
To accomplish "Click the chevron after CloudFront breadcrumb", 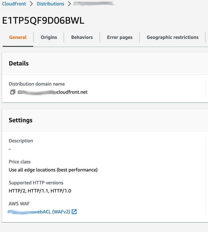I will 31,4.
